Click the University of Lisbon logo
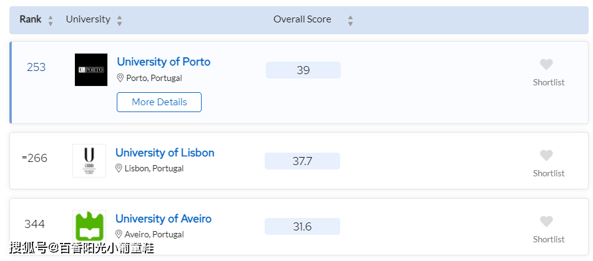The width and height of the screenshot is (593, 261). 89,161
